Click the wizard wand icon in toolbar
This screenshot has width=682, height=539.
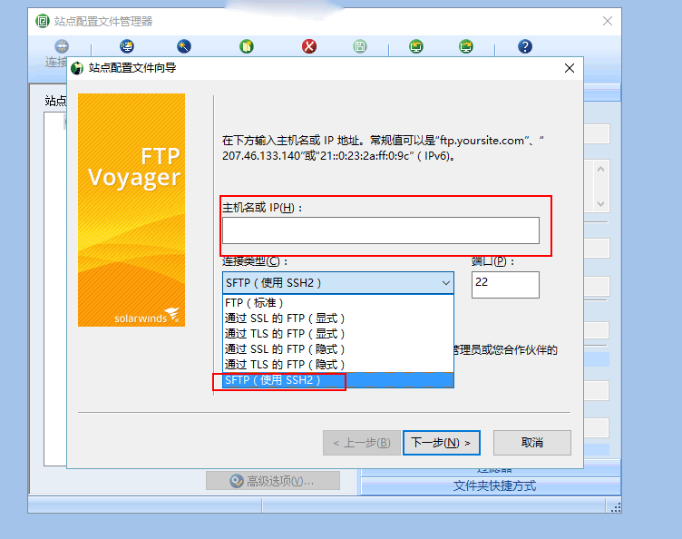(184, 46)
